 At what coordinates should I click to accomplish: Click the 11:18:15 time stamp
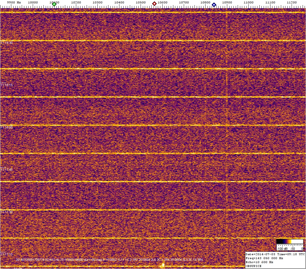[x=7, y=85]
